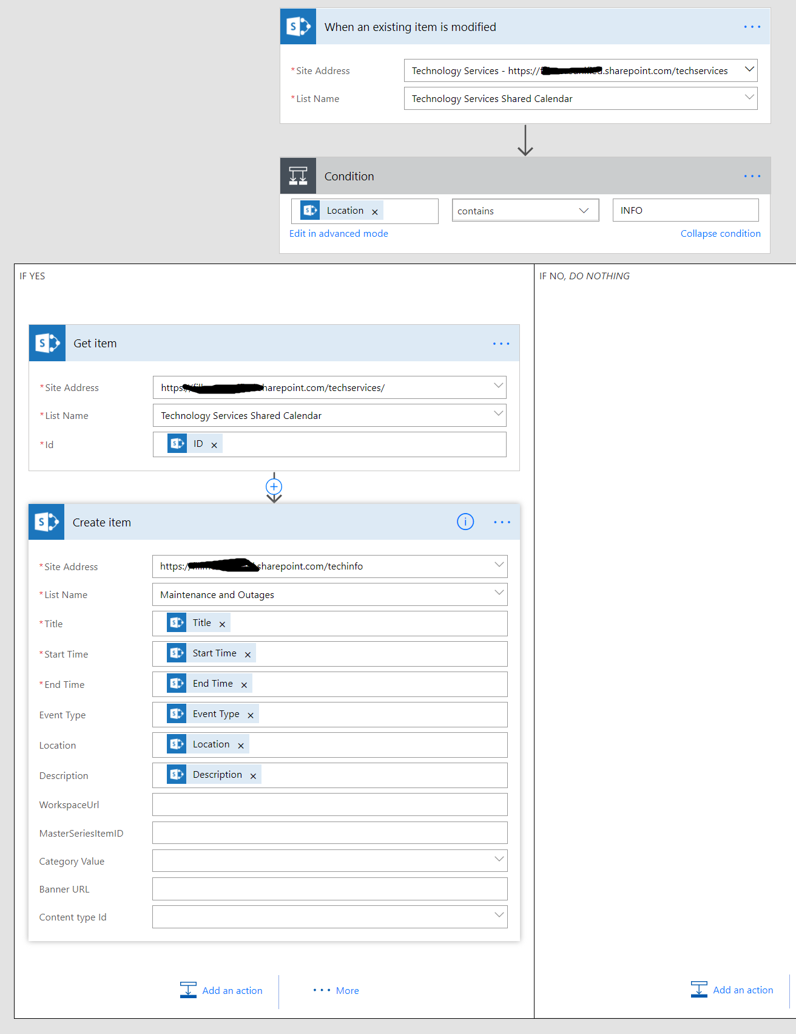Click the MasterSeriesItemID input field

(329, 832)
